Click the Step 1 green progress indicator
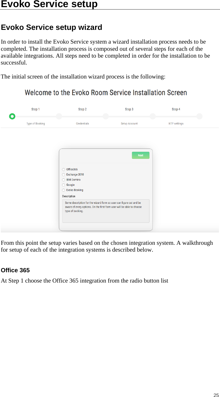Screen dimensions: 220x397 12,116
